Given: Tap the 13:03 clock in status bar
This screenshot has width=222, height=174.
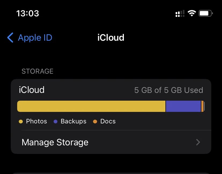Looking at the screenshot, I should [28, 13].
